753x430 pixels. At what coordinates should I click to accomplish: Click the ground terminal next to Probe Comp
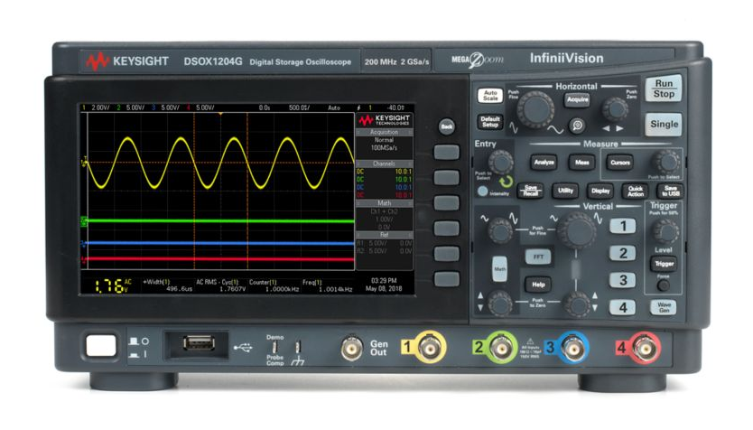[x=298, y=347]
